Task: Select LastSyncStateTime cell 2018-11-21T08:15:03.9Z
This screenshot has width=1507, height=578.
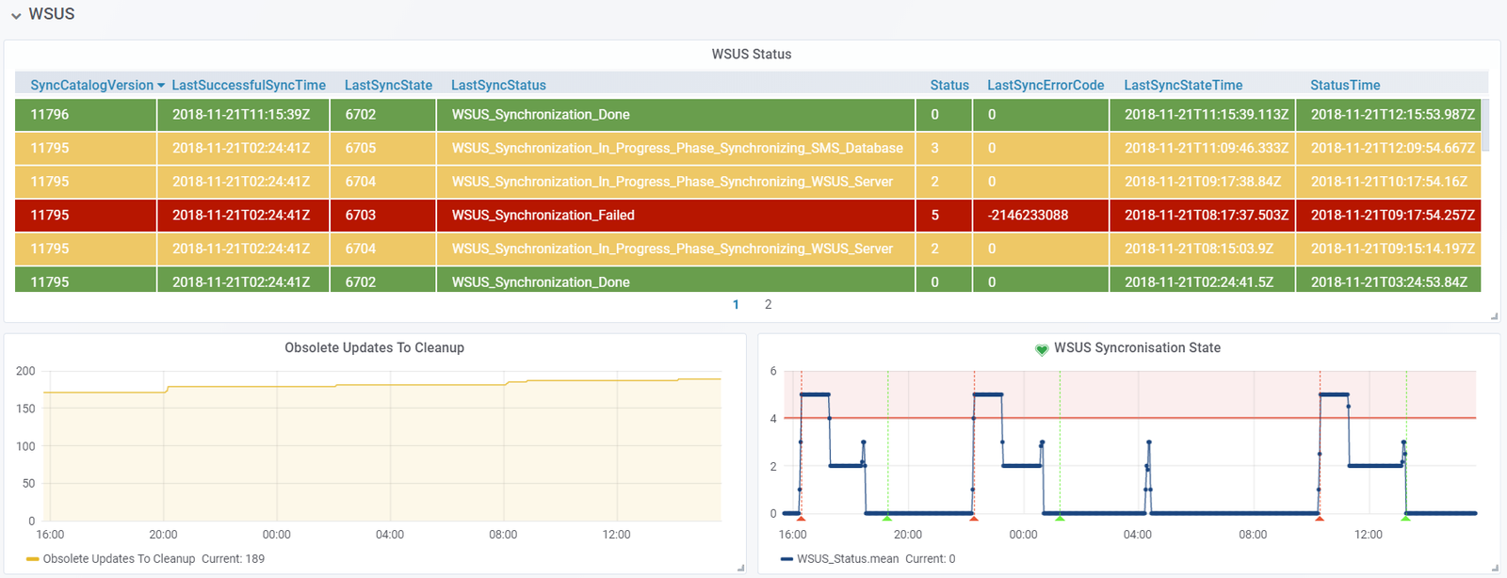Action: pos(1203,249)
